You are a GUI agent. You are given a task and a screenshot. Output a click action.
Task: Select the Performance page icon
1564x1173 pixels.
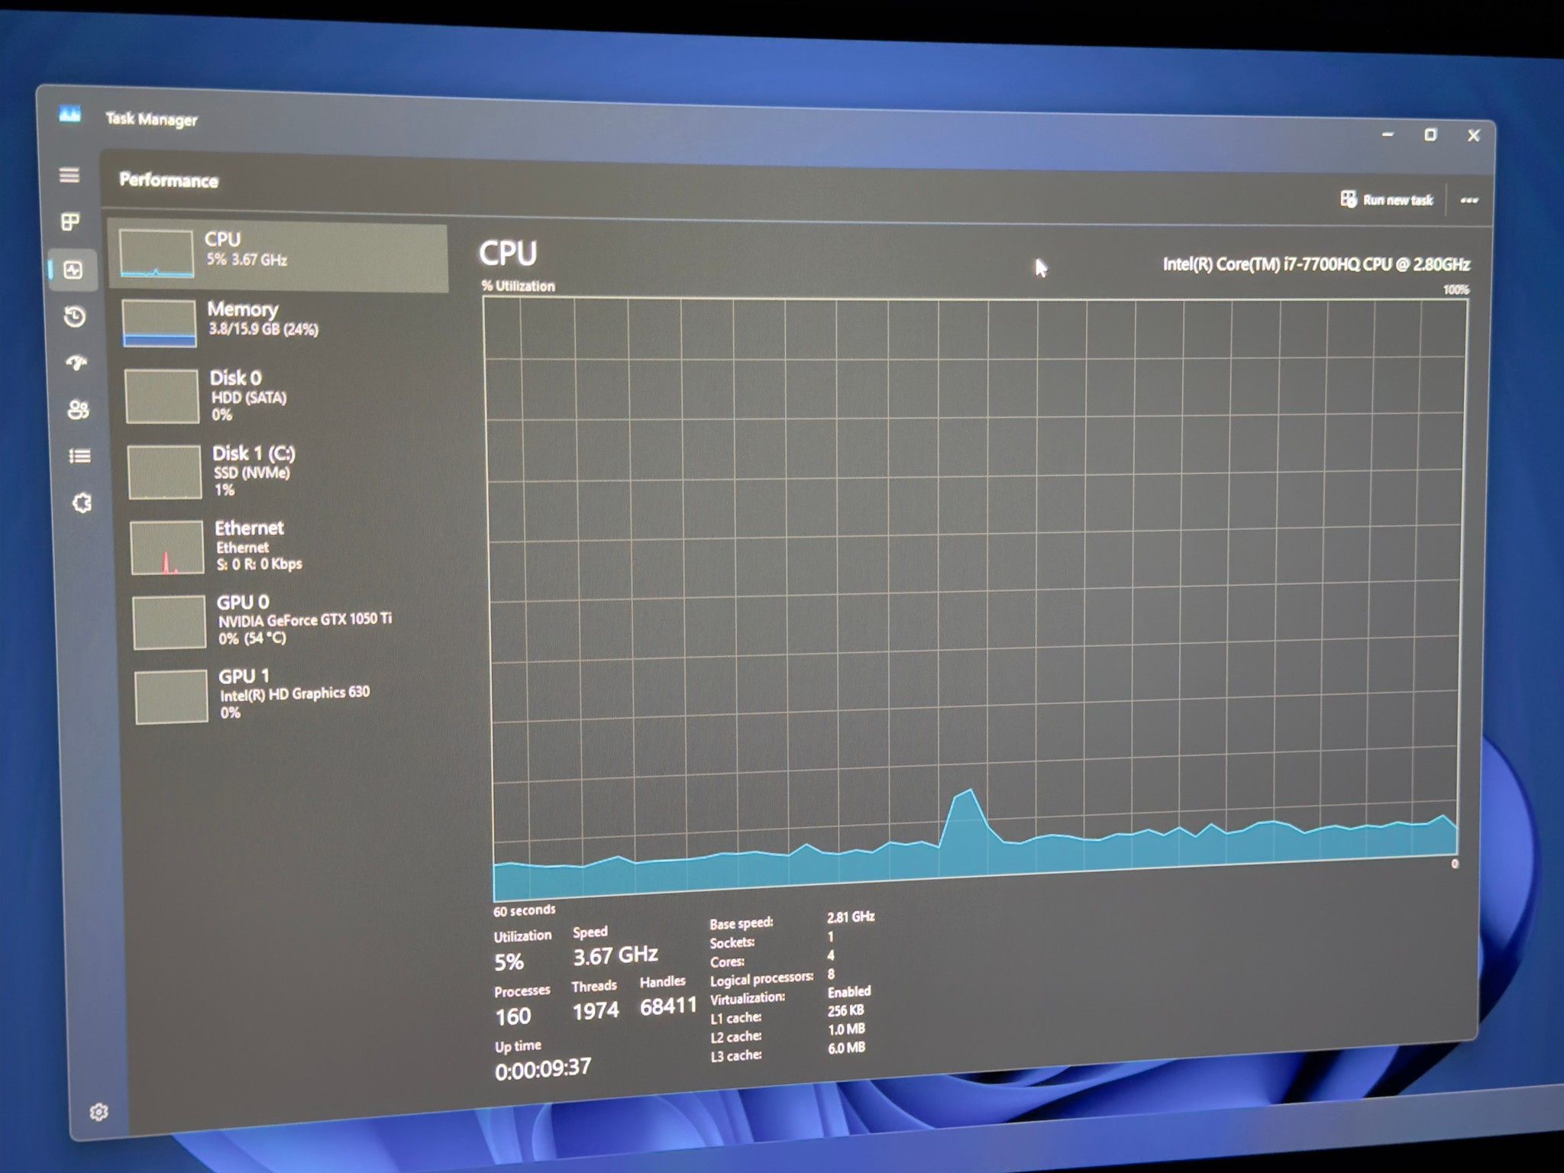pos(73,270)
